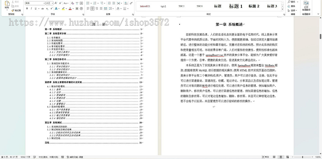Click the zoom slider in status bar
This screenshot has height=159, width=322.
[302, 157]
